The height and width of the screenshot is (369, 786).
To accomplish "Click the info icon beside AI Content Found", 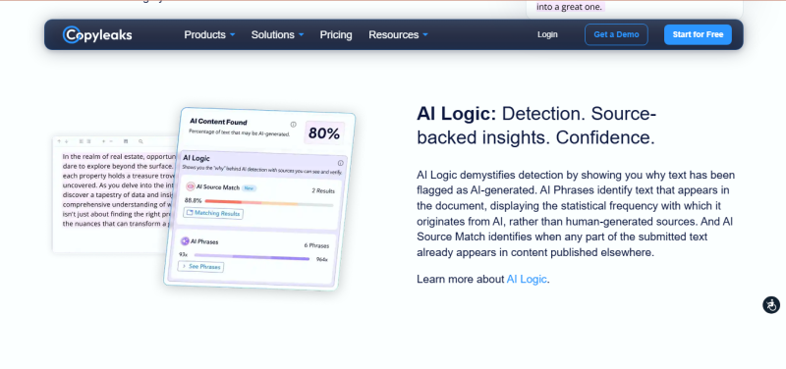I will [293, 125].
